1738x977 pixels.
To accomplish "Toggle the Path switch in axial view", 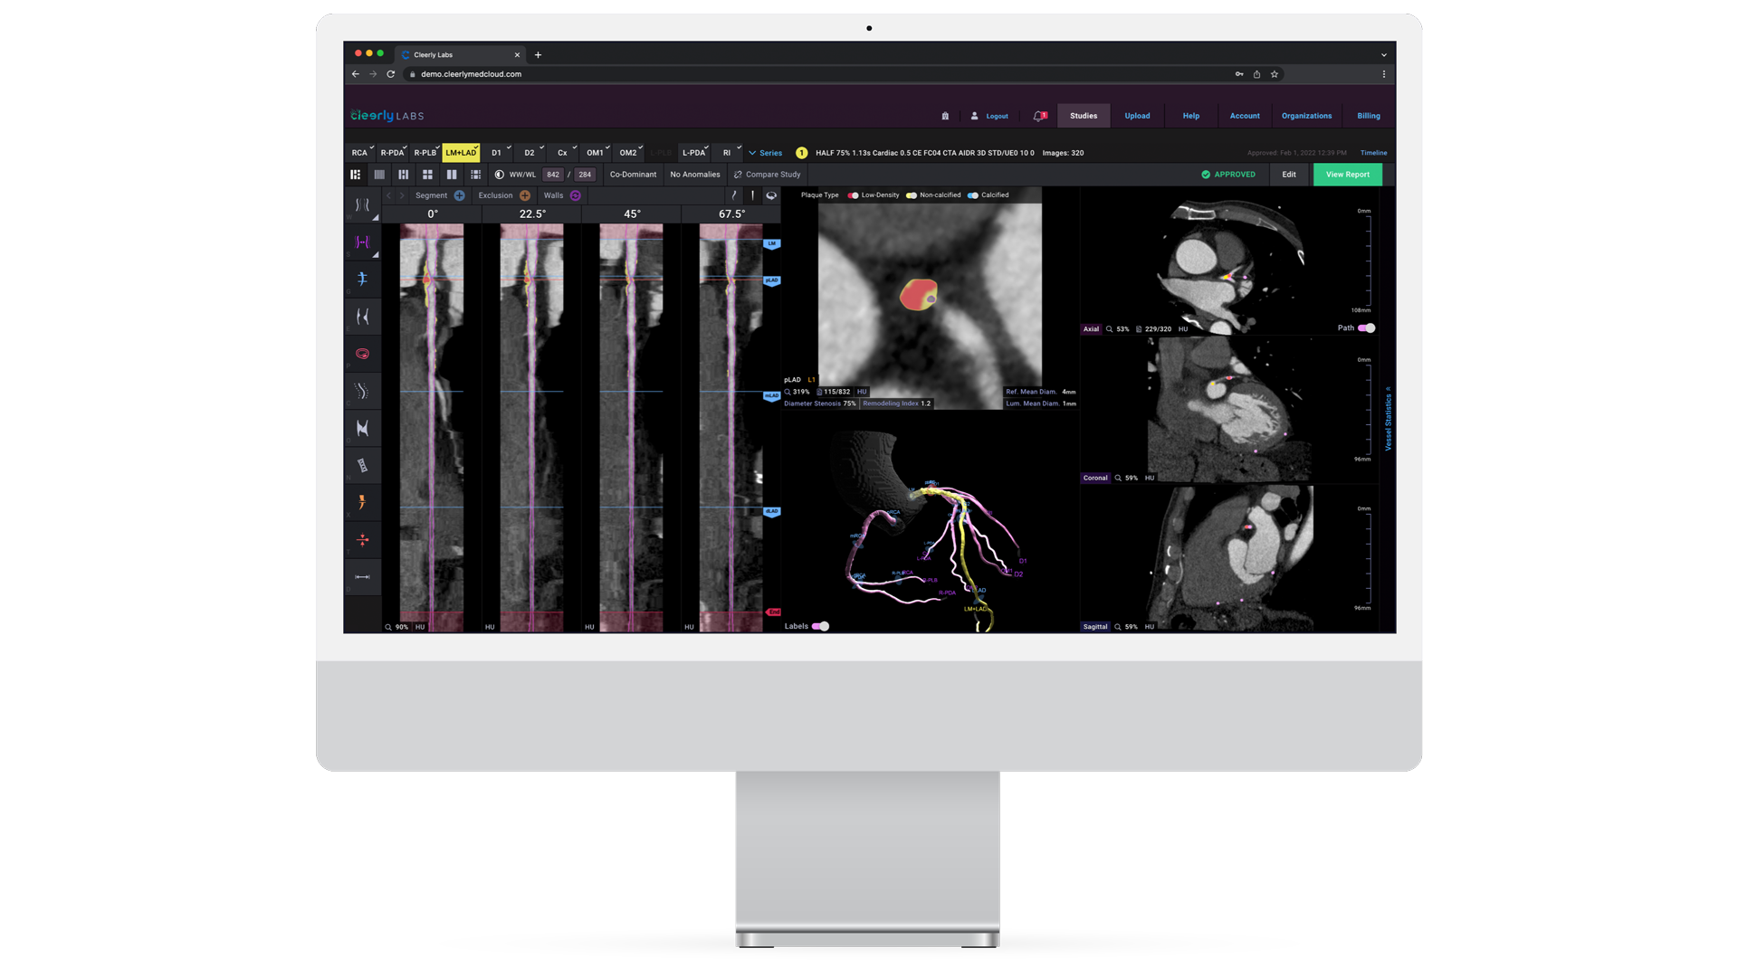I will (x=1367, y=328).
